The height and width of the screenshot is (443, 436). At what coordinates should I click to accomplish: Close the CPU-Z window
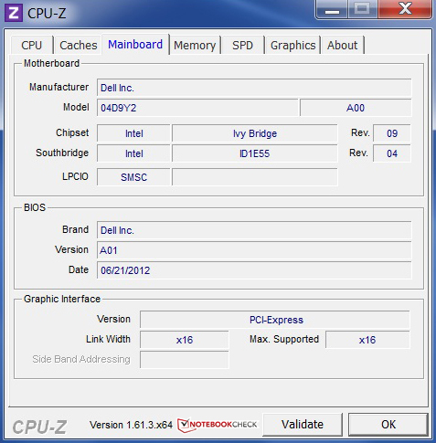pyautogui.click(x=405, y=9)
